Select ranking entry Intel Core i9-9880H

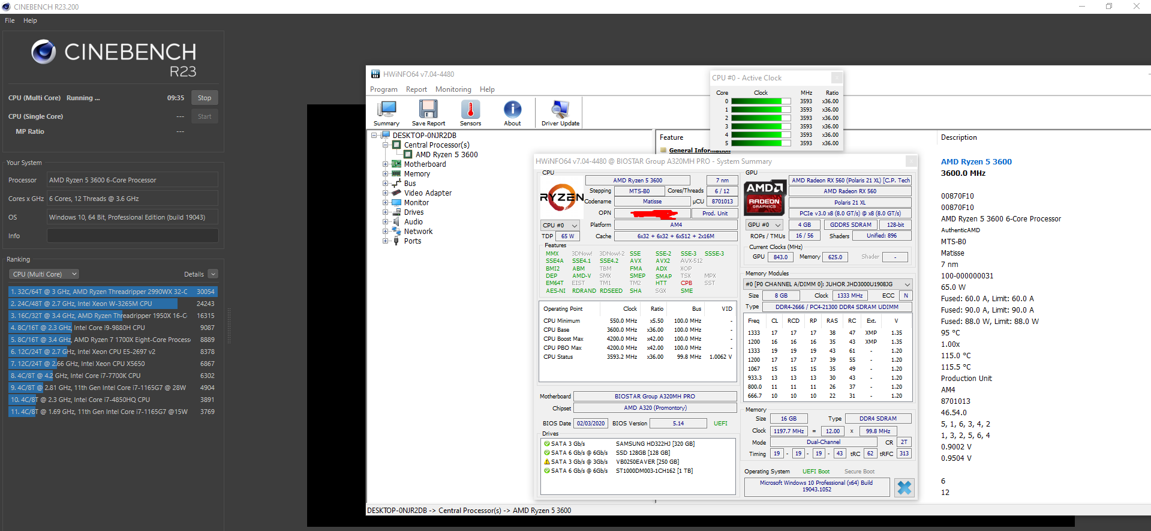click(x=113, y=328)
